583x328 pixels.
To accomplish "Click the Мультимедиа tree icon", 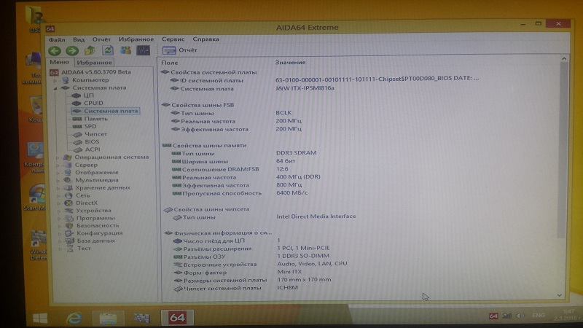I will click(67, 180).
